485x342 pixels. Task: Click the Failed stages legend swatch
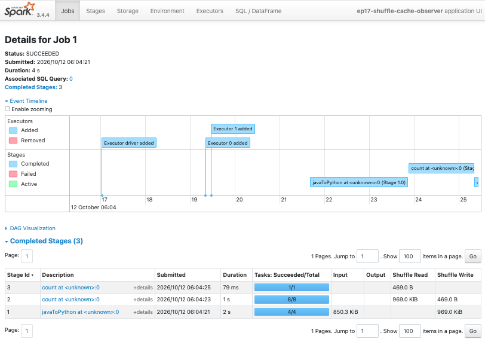point(13,174)
